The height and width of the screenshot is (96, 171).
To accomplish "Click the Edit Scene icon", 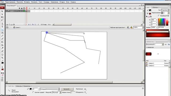I will click(128, 27).
